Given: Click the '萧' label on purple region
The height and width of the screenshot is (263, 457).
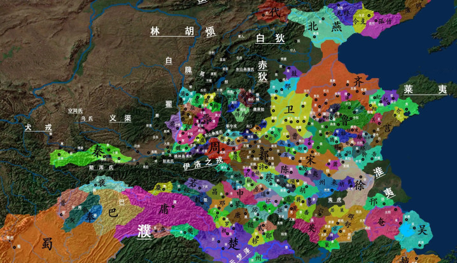Looking at the screenshot, I should pos(335,165).
